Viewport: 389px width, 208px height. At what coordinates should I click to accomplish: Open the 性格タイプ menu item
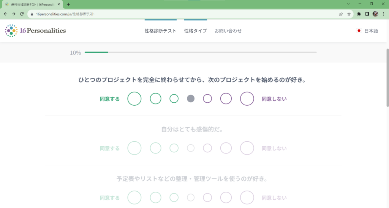coord(196,31)
